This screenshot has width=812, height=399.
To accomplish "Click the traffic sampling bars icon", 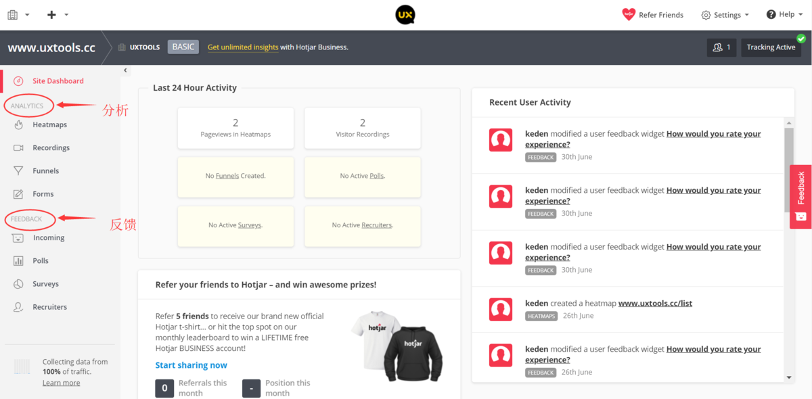I will [x=22, y=367].
